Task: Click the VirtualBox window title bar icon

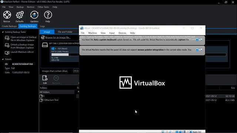Action: [x=82, y=28]
